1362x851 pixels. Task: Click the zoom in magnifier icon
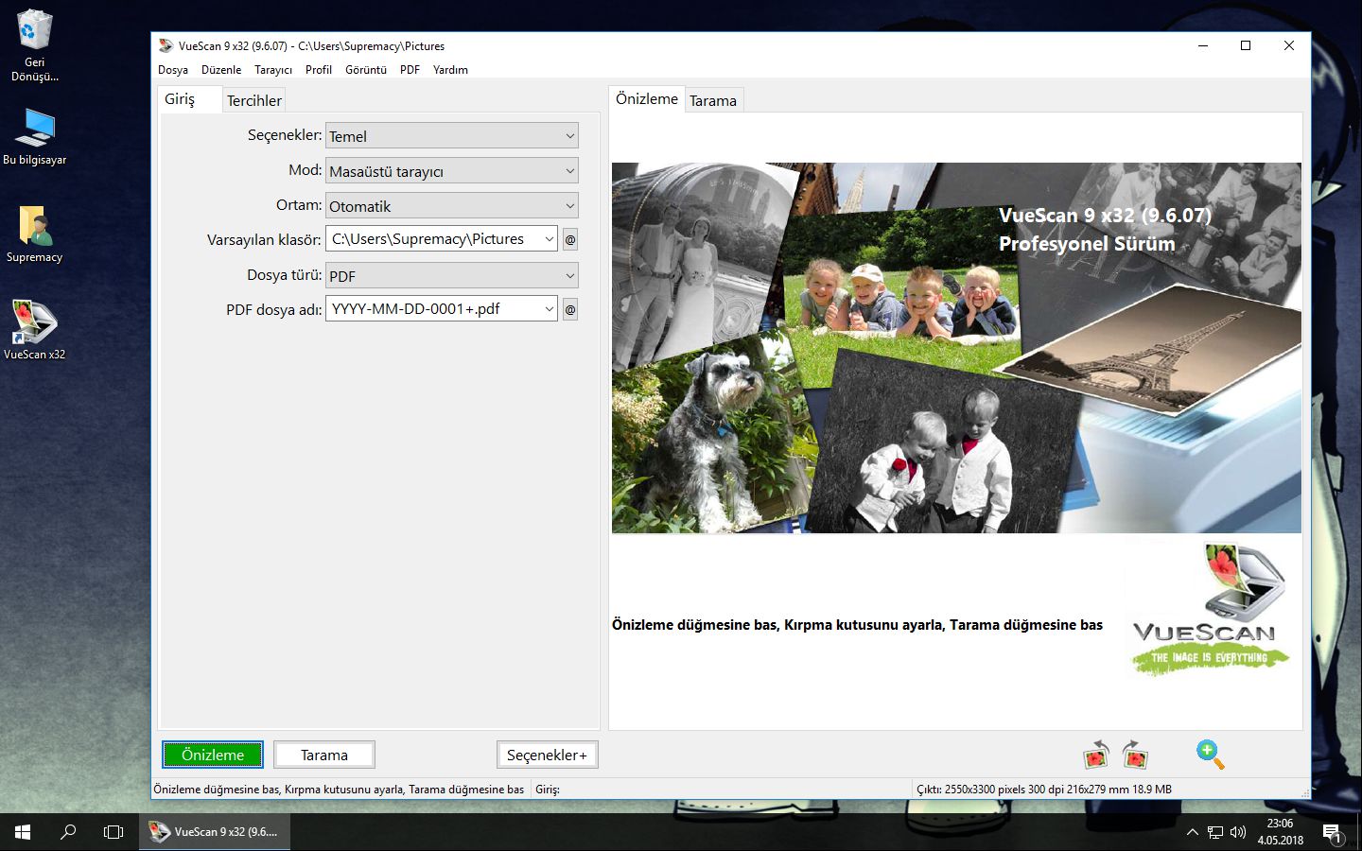pyautogui.click(x=1210, y=755)
